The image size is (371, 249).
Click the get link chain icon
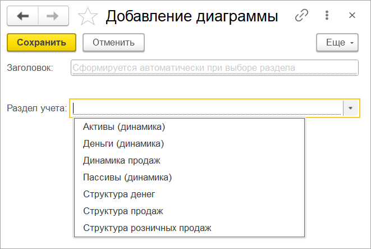tap(302, 16)
